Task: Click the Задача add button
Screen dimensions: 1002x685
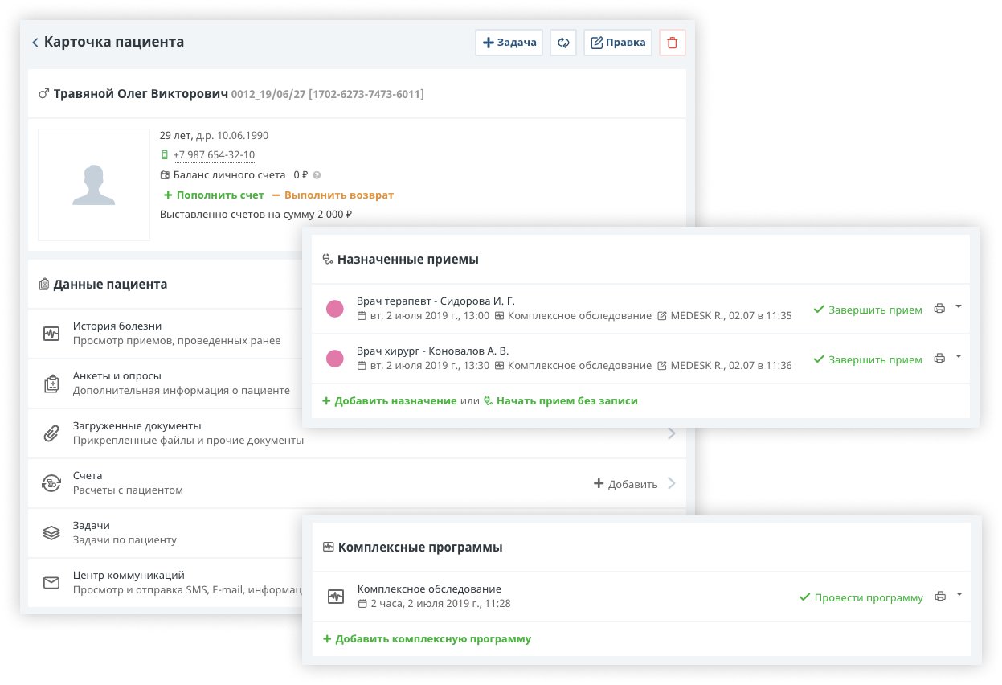Action: pos(509,43)
